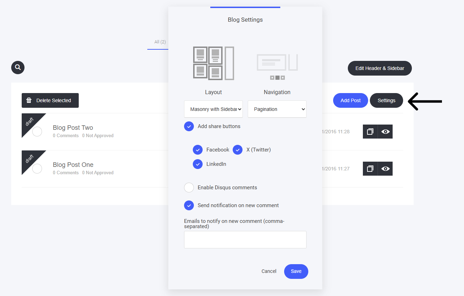The height and width of the screenshot is (296, 464).
Task: Save the blog settings
Action: pos(296,272)
